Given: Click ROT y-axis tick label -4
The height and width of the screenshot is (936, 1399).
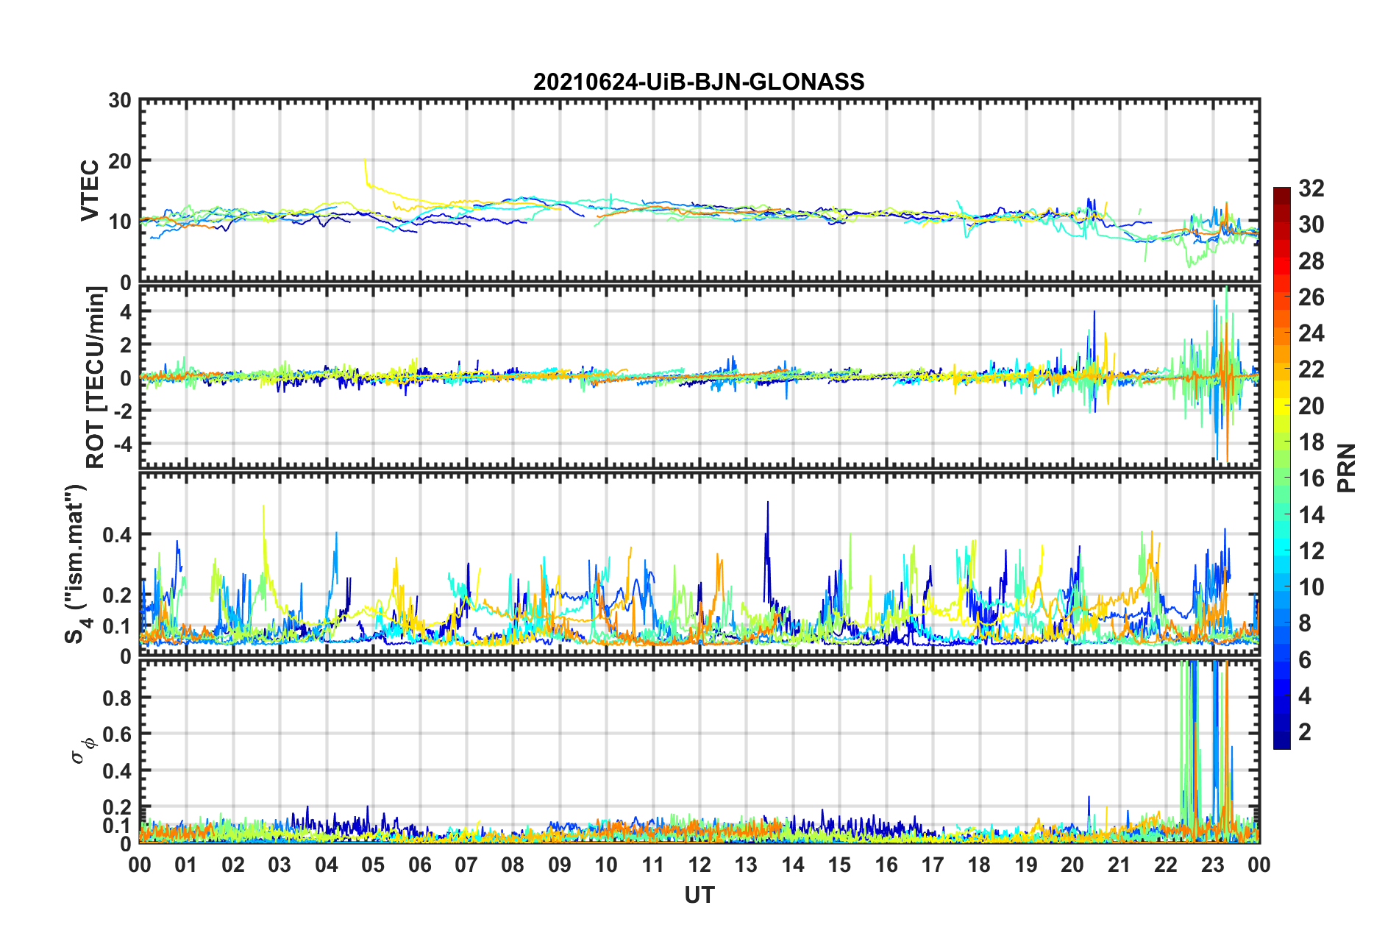Looking at the screenshot, I should pyautogui.click(x=122, y=444).
